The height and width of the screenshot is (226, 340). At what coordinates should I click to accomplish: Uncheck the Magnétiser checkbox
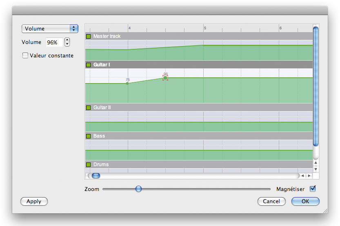tap(313, 189)
